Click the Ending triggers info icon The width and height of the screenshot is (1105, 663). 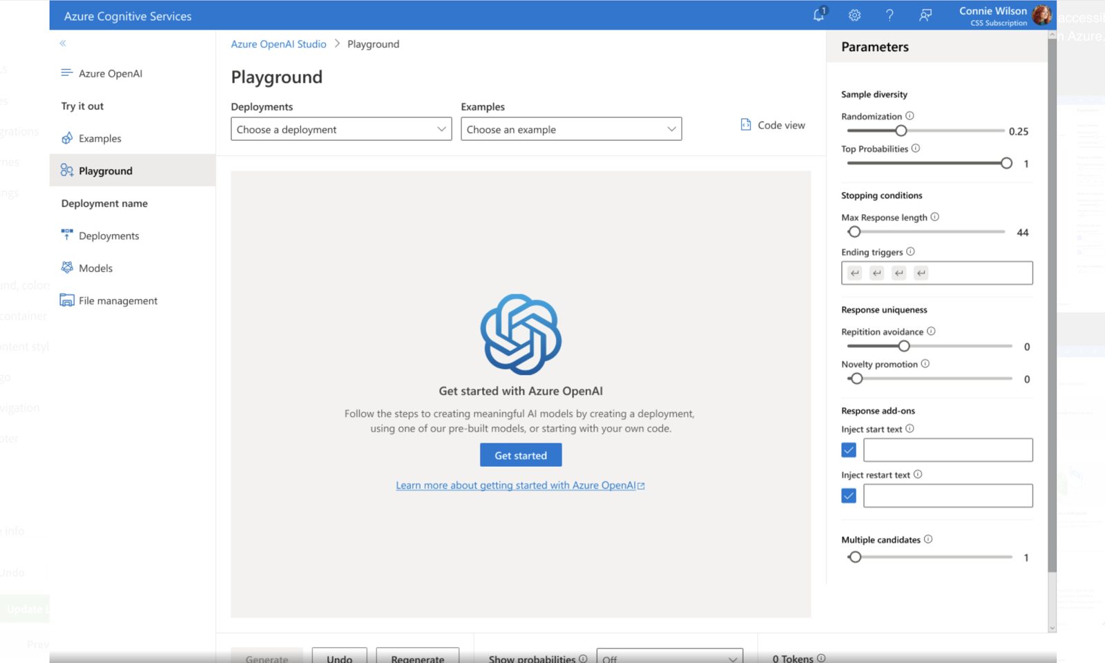pyautogui.click(x=910, y=251)
